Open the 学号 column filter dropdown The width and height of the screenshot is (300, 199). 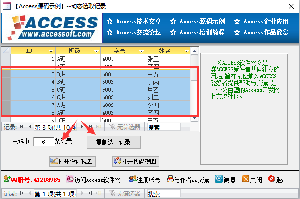point(141,51)
